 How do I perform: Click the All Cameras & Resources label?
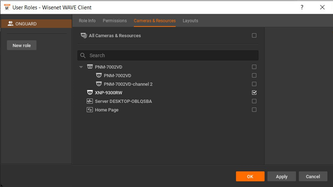(x=115, y=36)
